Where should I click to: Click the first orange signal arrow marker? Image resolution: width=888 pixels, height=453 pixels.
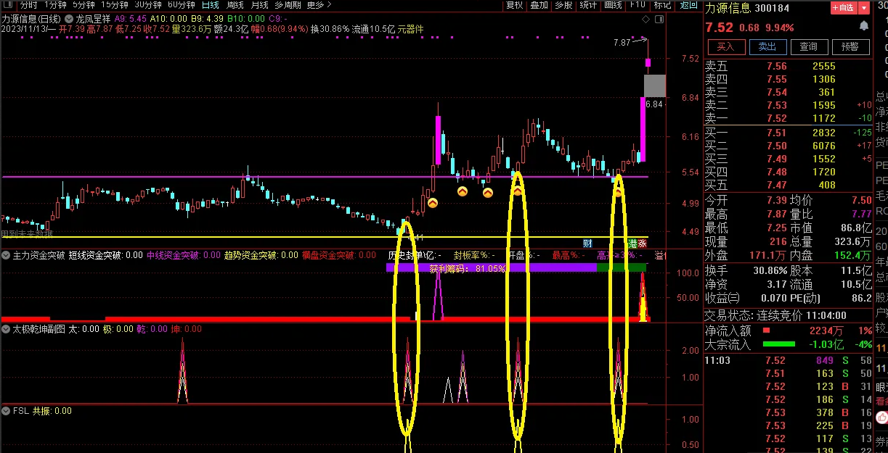(x=432, y=204)
